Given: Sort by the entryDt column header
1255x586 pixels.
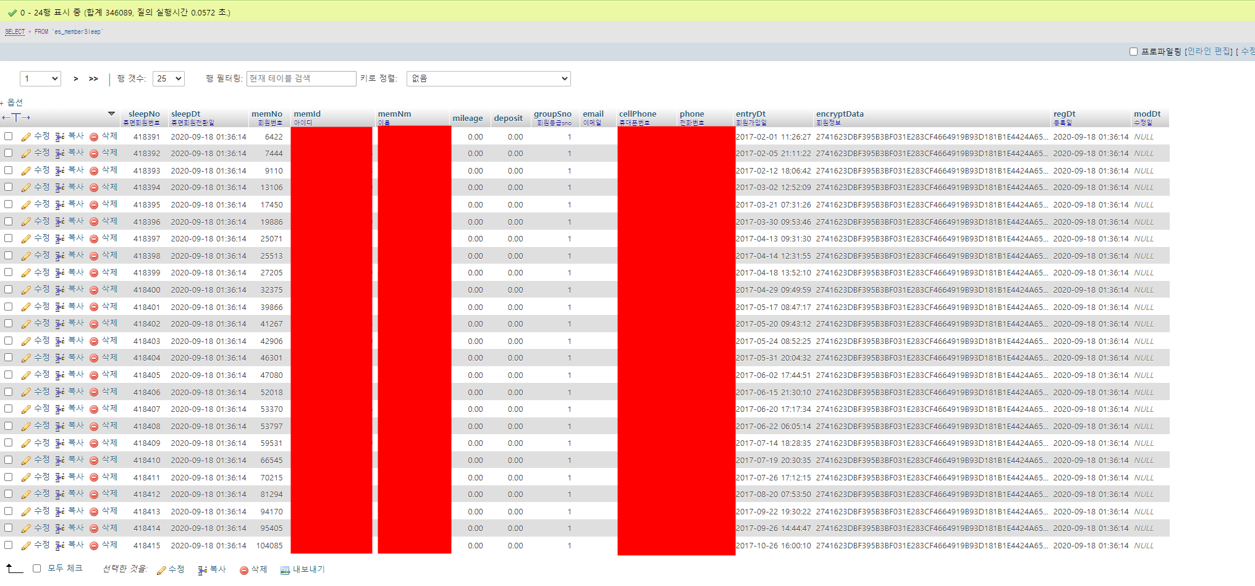Looking at the screenshot, I should 751,114.
